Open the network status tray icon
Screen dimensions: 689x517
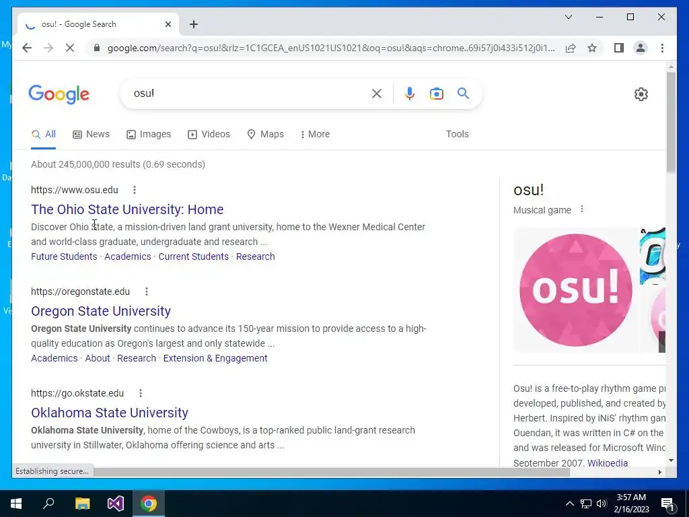click(586, 504)
